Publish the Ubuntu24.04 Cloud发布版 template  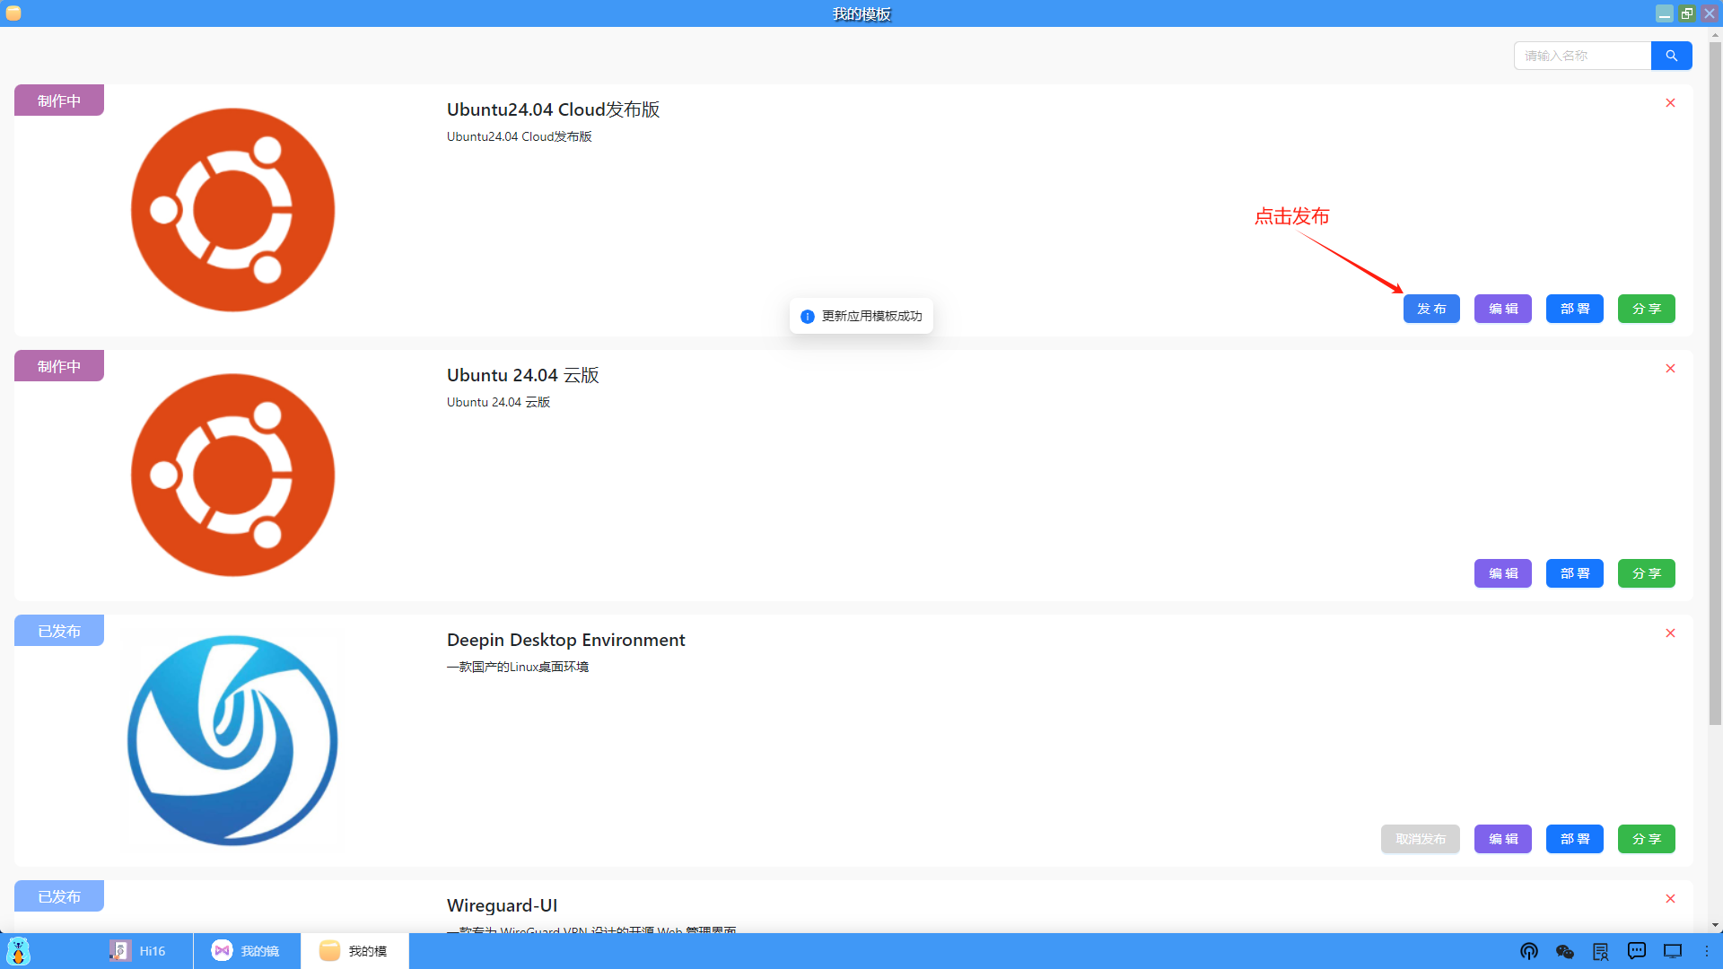(1431, 309)
